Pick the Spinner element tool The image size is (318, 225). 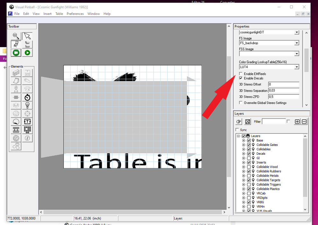pos(16,97)
